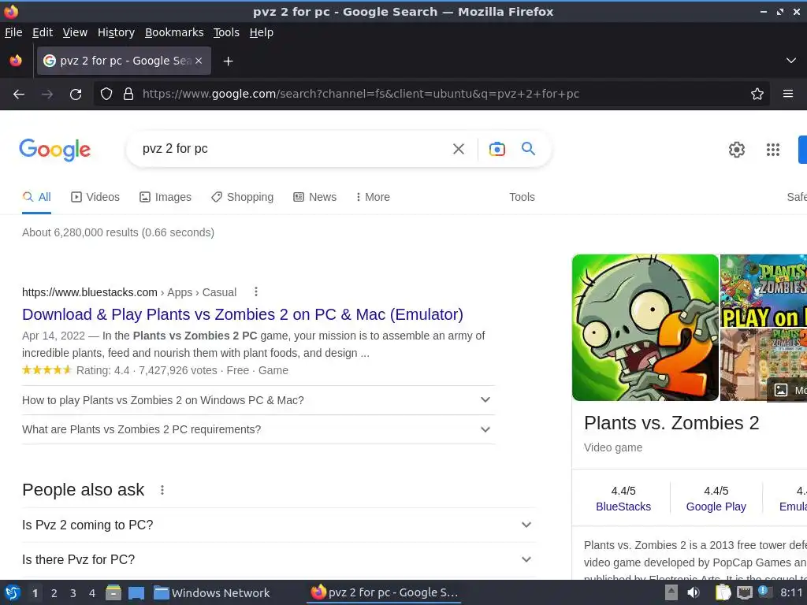Expand 'Is there Pvz for PC?' question
The height and width of the screenshot is (605, 807).
tap(279, 560)
